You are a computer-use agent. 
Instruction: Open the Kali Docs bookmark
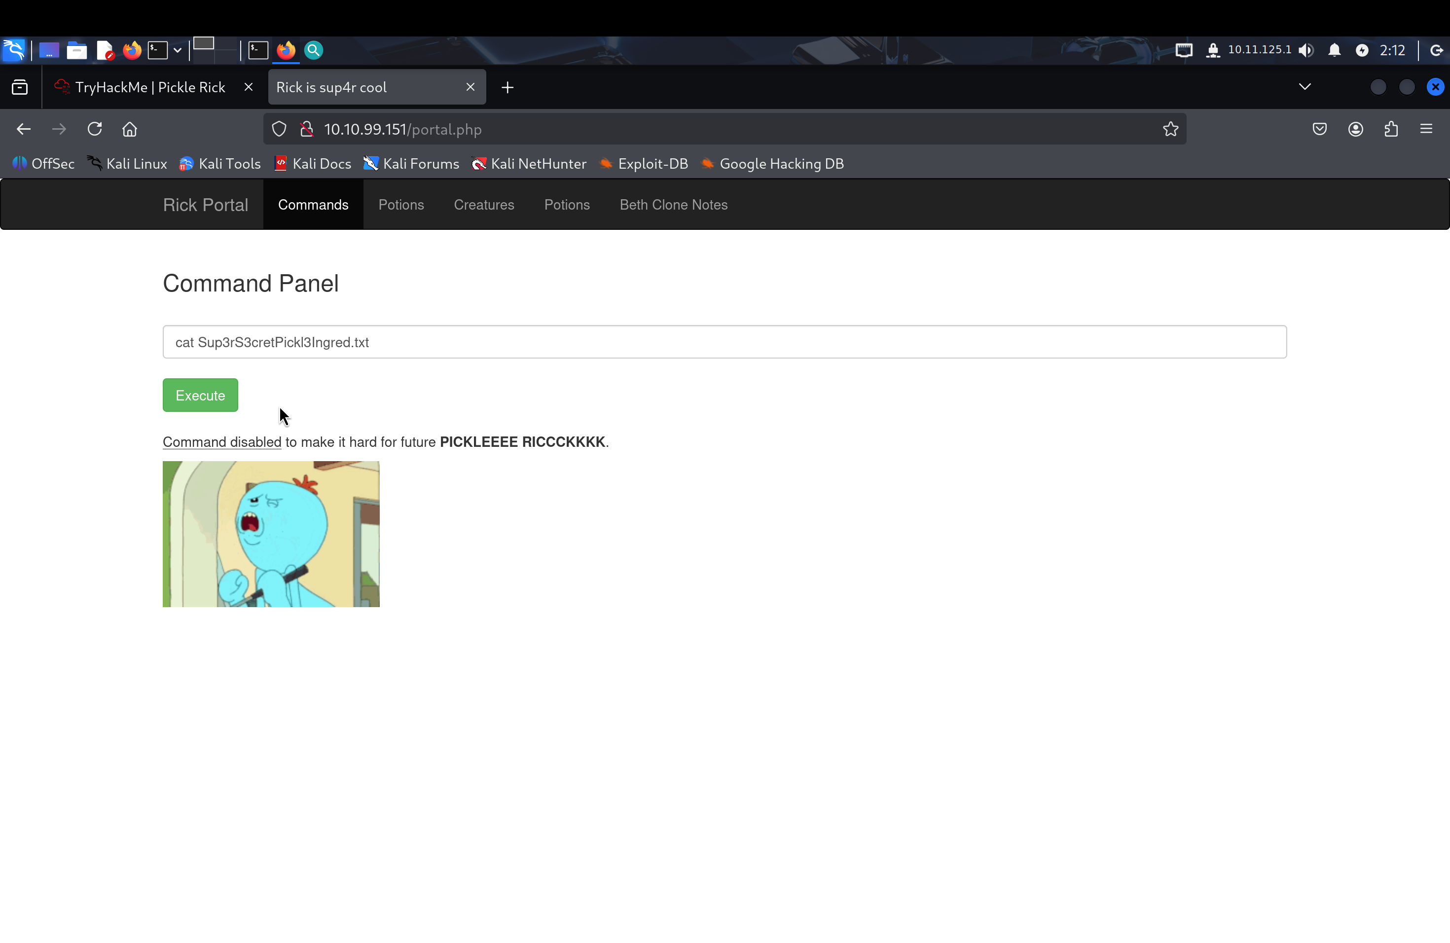(313, 164)
